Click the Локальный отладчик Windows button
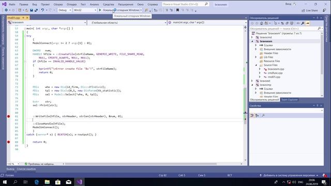 pyautogui.click(x=120, y=10)
